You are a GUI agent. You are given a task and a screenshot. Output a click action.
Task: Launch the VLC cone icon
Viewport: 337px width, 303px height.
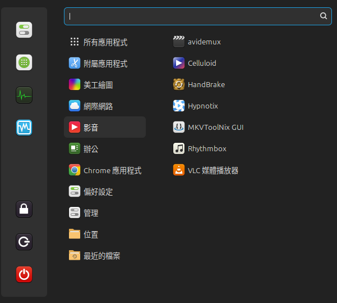click(179, 170)
